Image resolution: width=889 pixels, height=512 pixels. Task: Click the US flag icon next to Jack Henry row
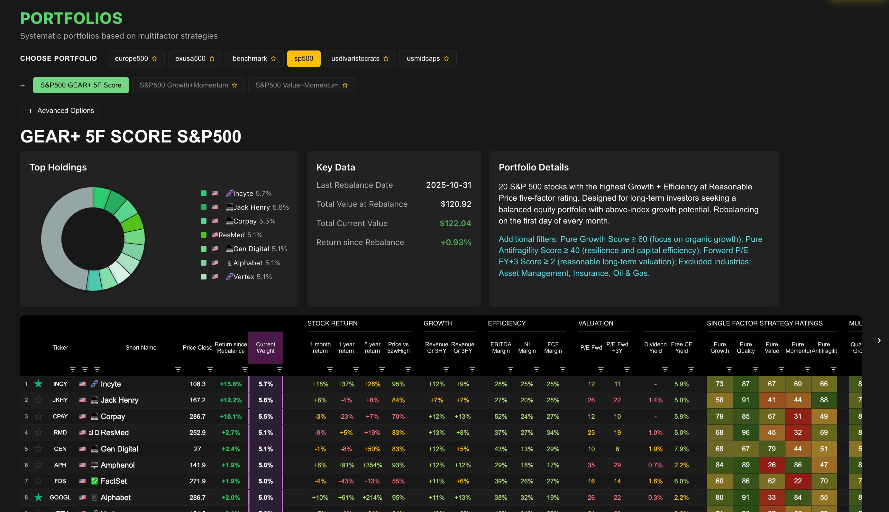[82, 400]
